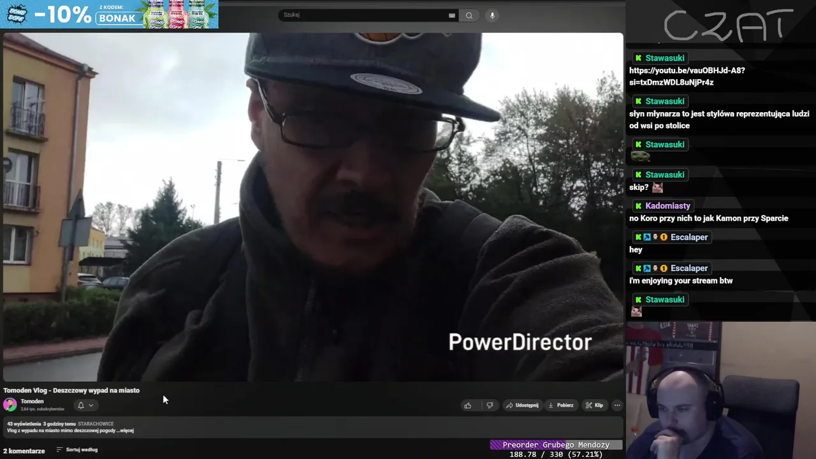Like the video with thumbs-up icon
This screenshot has height=459, width=816.
point(468,405)
